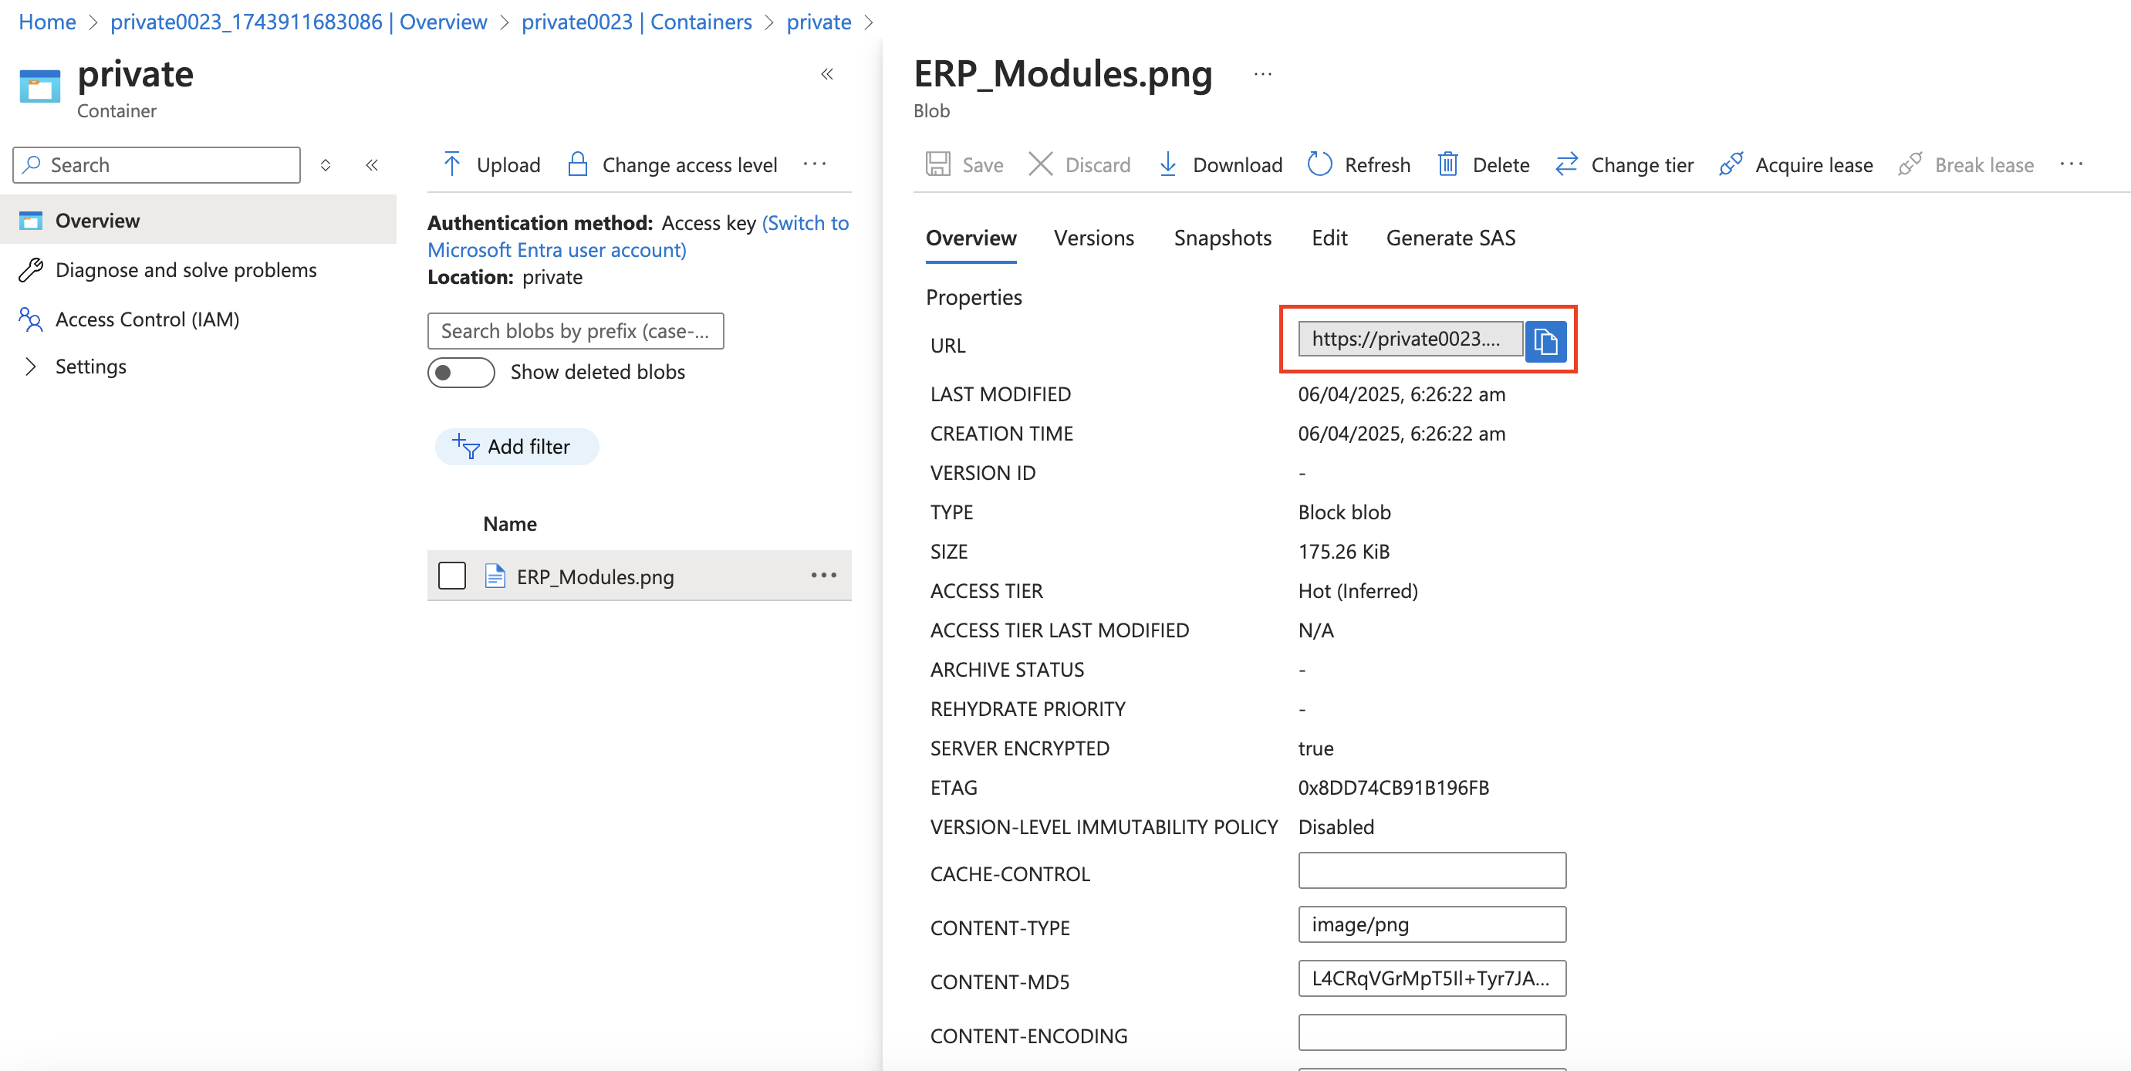Open the Edit tab

tap(1329, 238)
